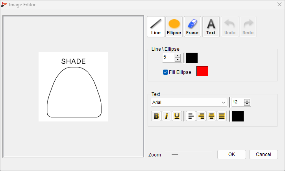Click the Cancel button
The image size is (285, 171).
tap(263, 154)
